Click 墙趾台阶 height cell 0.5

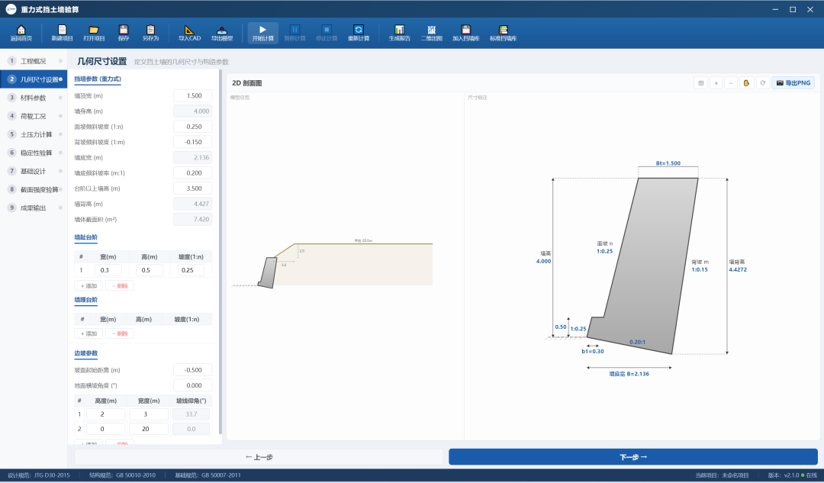[x=150, y=270]
